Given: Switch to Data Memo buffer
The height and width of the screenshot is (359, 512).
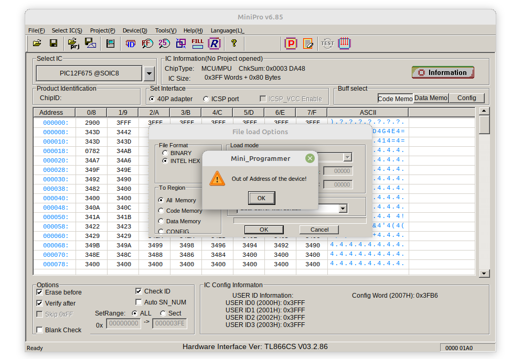Looking at the screenshot, I should coord(431,98).
